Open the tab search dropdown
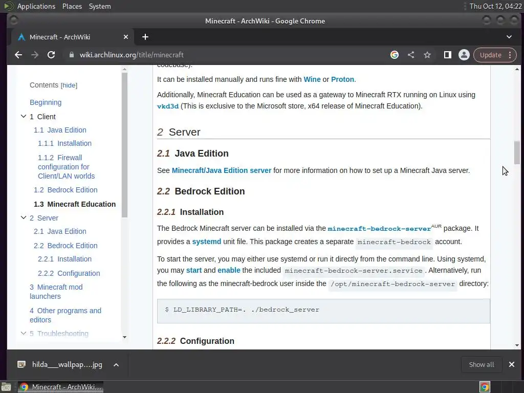This screenshot has height=393, width=524. point(509,37)
